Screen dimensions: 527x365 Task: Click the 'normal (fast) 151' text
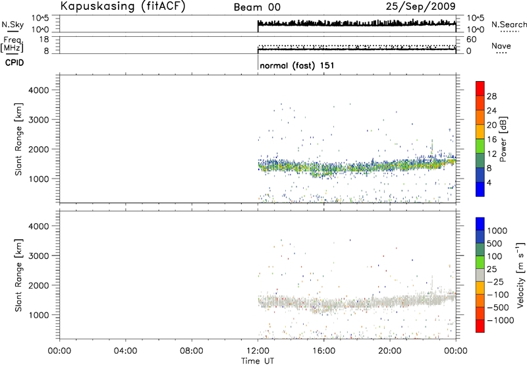click(297, 65)
